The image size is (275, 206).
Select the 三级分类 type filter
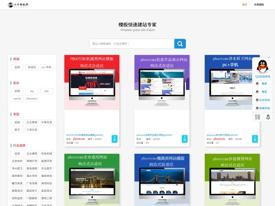(x=32, y=130)
